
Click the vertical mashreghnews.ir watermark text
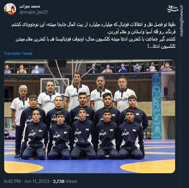coord(181,21)
